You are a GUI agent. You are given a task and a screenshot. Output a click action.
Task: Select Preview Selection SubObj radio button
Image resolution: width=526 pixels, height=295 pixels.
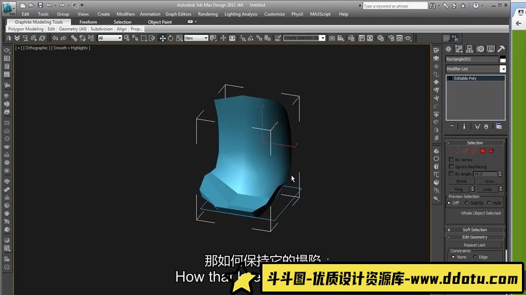pos(466,203)
